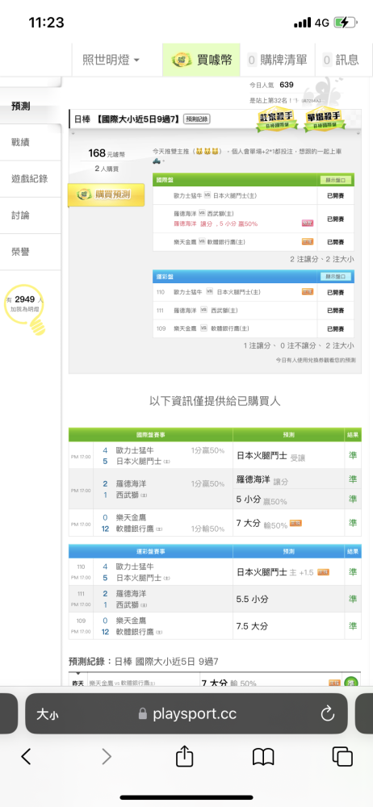
Task: Click prediction 羅德海洋 讓分 in results table
Action: [x=262, y=479]
